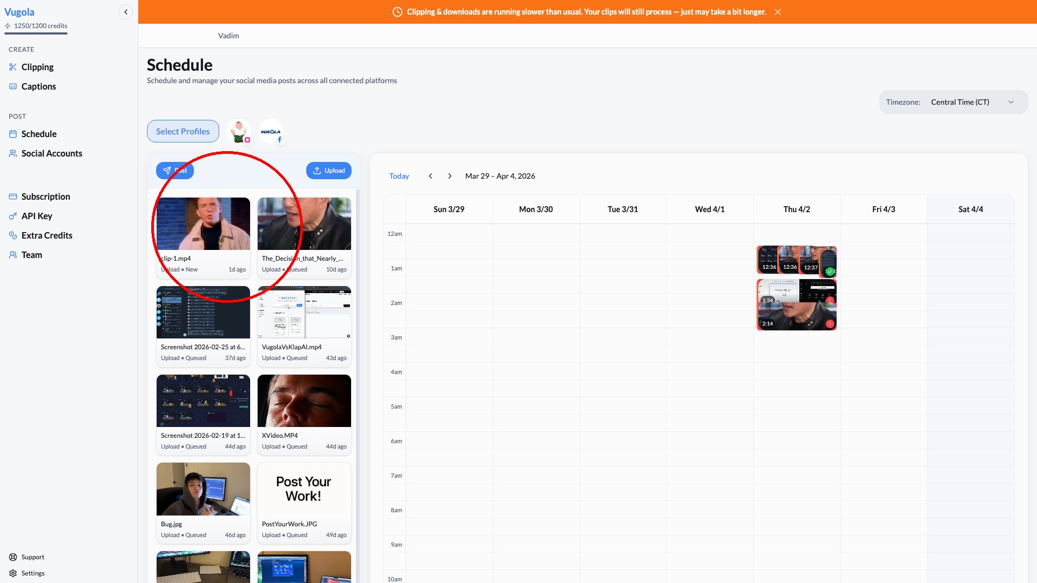Screen dimensions: 1037x583
Task: Open the clip-1.mp4 thumbnail
Action: point(203,223)
